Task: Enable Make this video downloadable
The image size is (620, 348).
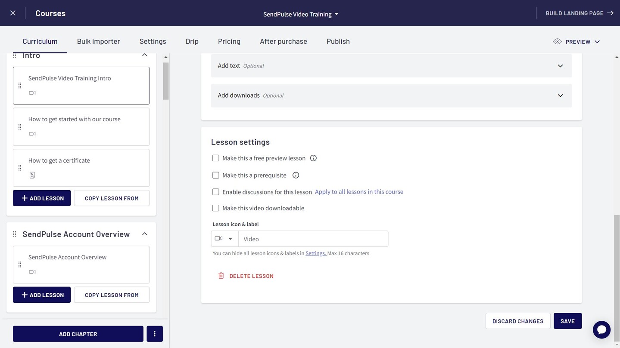Action: 216,207
